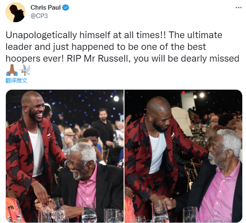Open the silhouette profile avatar
The height and width of the screenshot is (223, 246).
16,12
